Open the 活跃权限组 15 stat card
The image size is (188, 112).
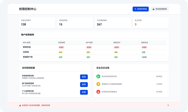(x=75, y=23)
